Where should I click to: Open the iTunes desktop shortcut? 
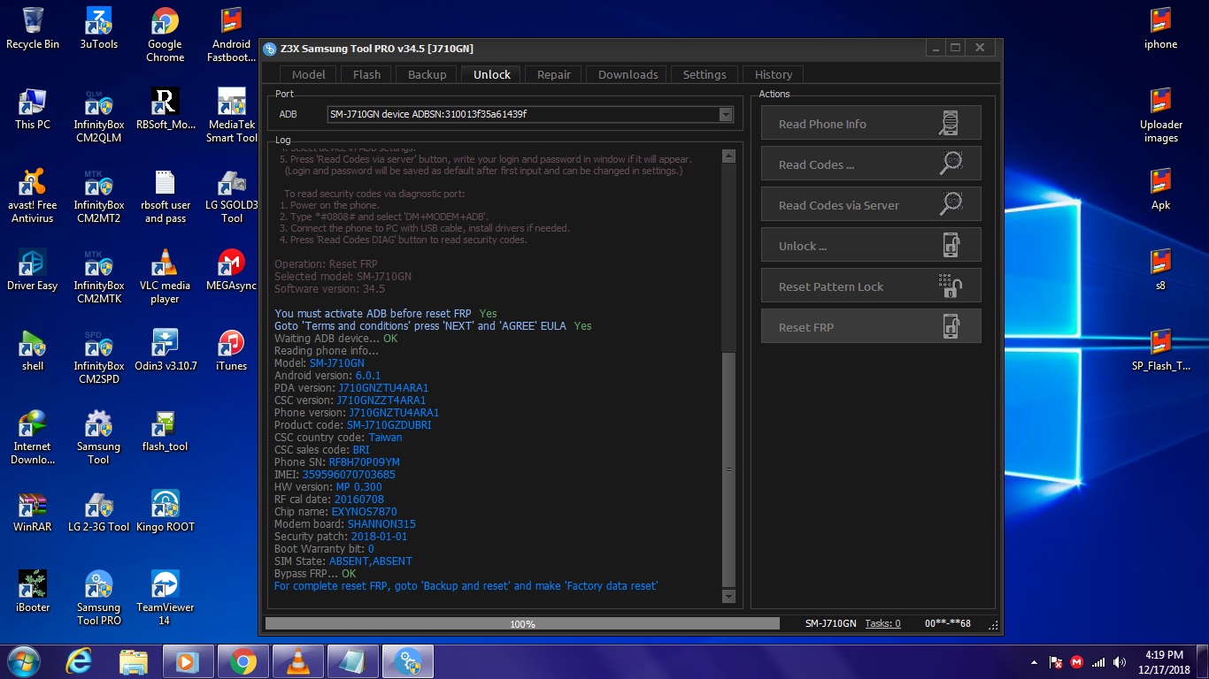231,350
